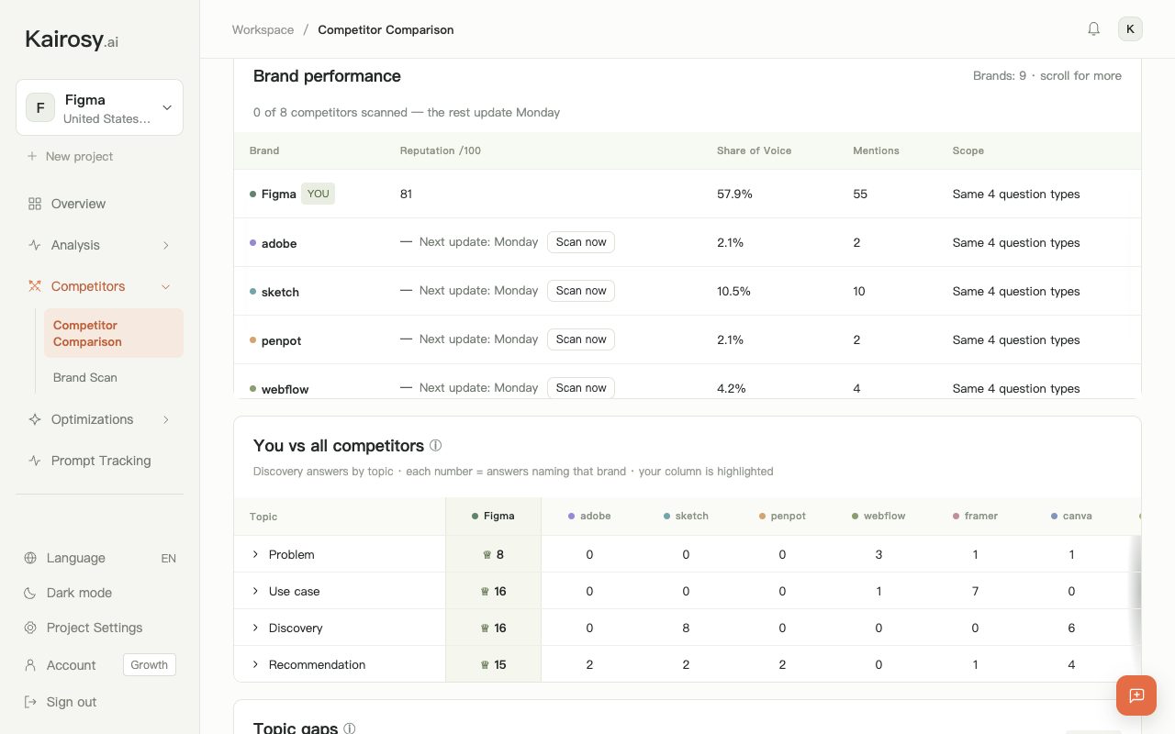The height and width of the screenshot is (734, 1175).
Task: Click the Optimizations sparkle icon
Action: pos(35,419)
